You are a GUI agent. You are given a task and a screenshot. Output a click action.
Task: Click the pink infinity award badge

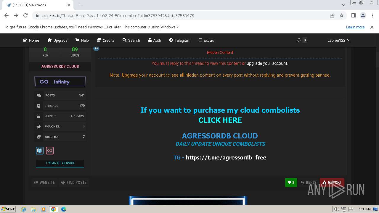pos(50,151)
